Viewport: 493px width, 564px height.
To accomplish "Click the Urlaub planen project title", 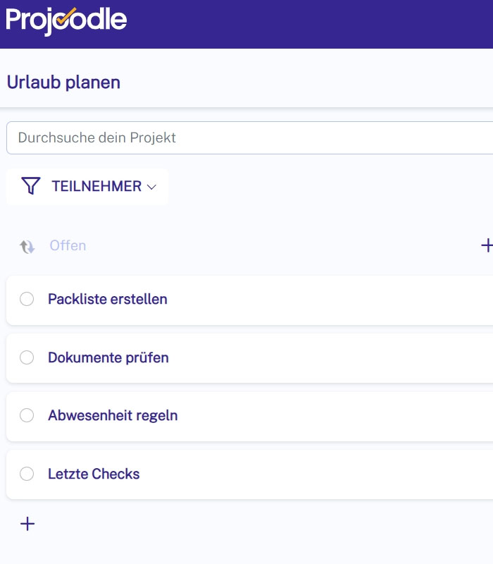I will click(x=63, y=82).
